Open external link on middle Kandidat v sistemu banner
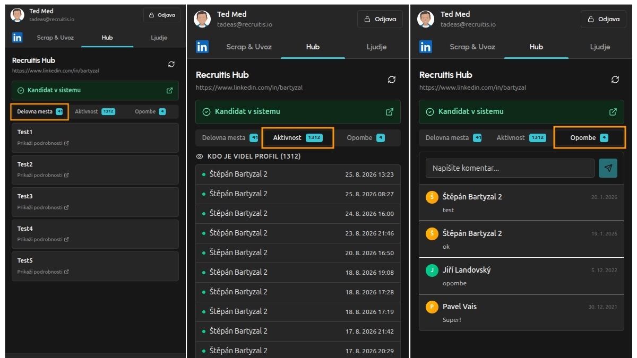 pyautogui.click(x=390, y=112)
